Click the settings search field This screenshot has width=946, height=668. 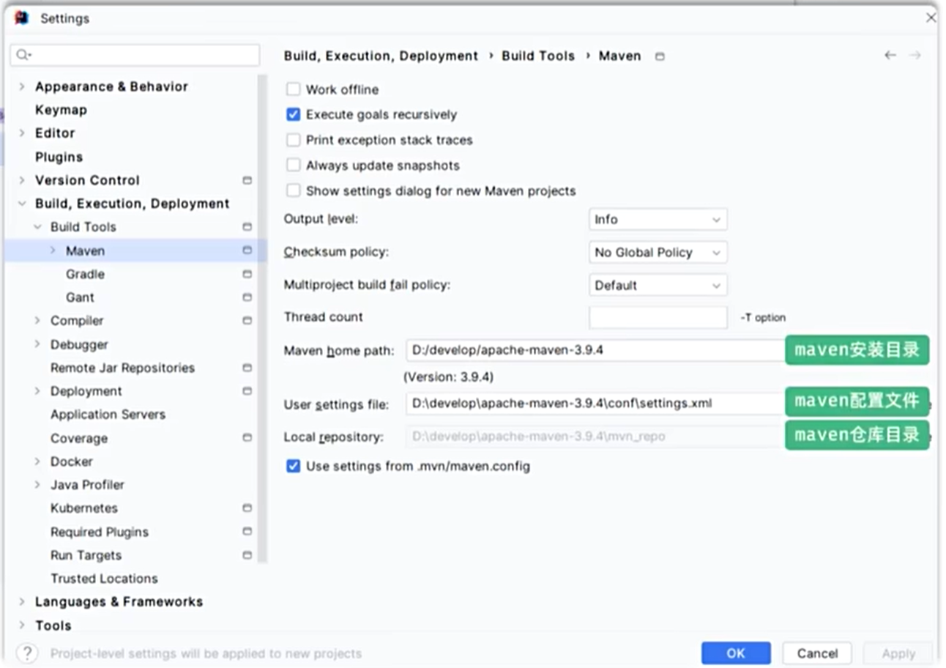[x=135, y=55]
